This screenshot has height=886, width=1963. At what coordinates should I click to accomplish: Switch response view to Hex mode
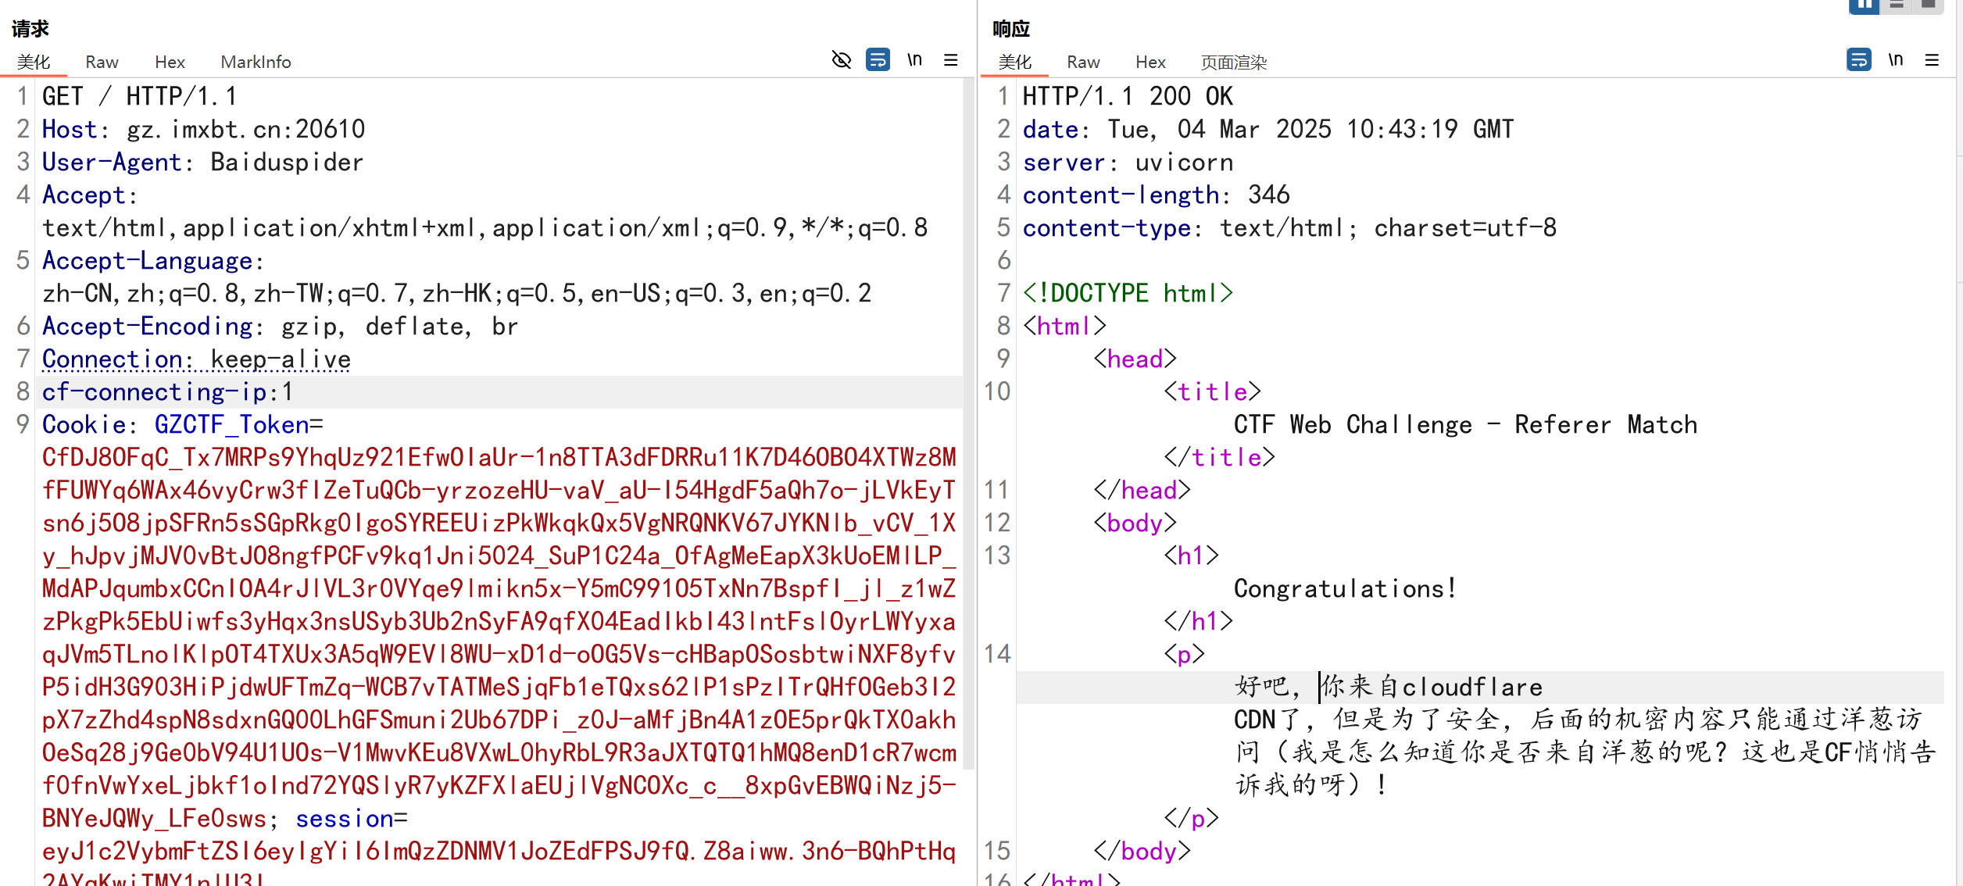(1150, 62)
